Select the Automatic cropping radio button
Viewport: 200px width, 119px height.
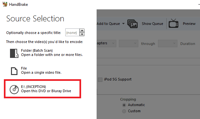[x=124, y=105]
